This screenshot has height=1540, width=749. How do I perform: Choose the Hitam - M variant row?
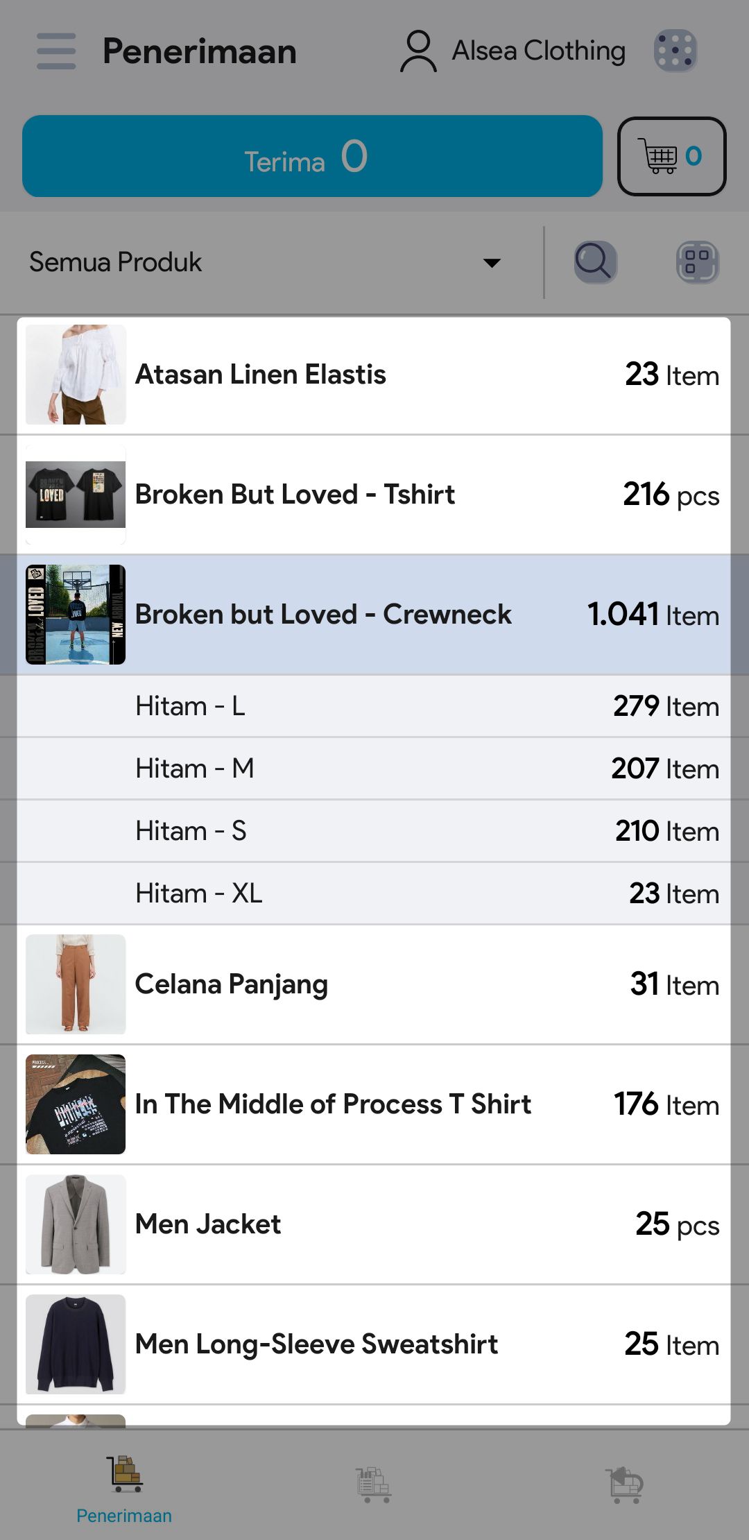click(x=374, y=769)
